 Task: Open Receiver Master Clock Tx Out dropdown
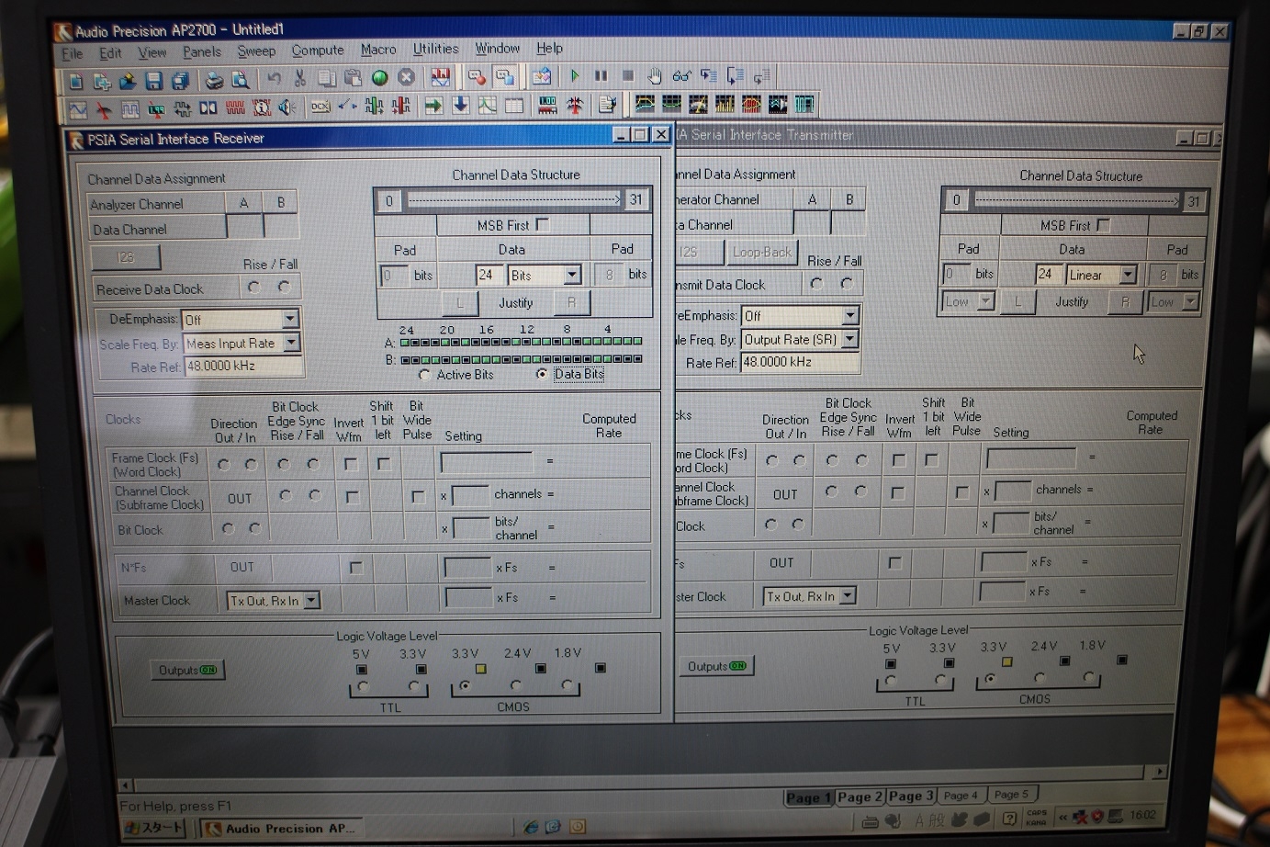311,600
